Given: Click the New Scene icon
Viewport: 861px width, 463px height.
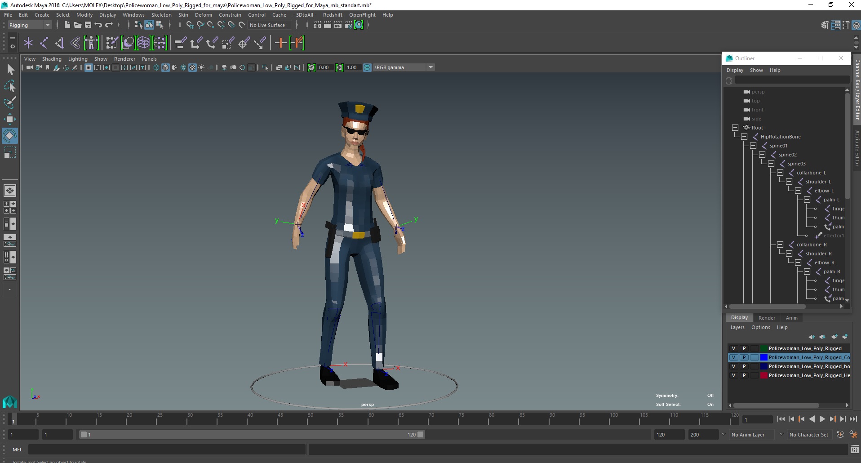Looking at the screenshot, I should pos(67,25).
